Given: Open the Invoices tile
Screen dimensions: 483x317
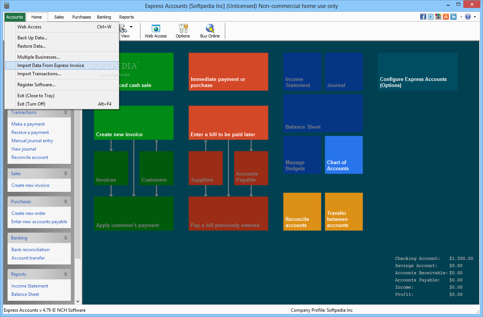Looking at the screenshot, I should pyautogui.click(x=111, y=168).
